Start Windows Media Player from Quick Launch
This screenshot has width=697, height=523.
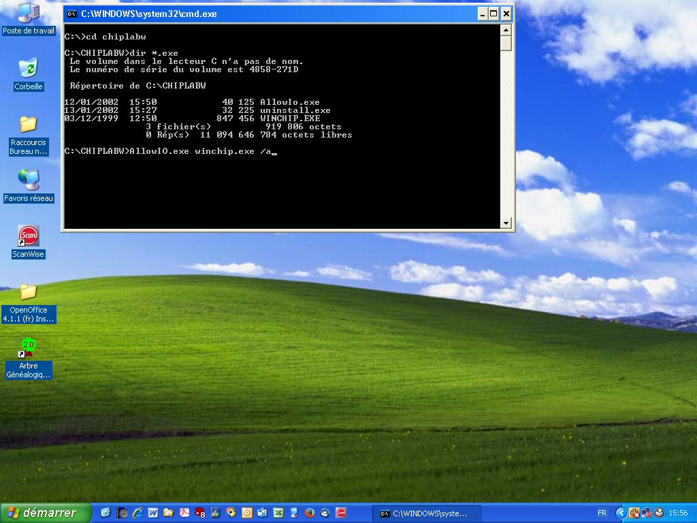click(x=231, y=513)
